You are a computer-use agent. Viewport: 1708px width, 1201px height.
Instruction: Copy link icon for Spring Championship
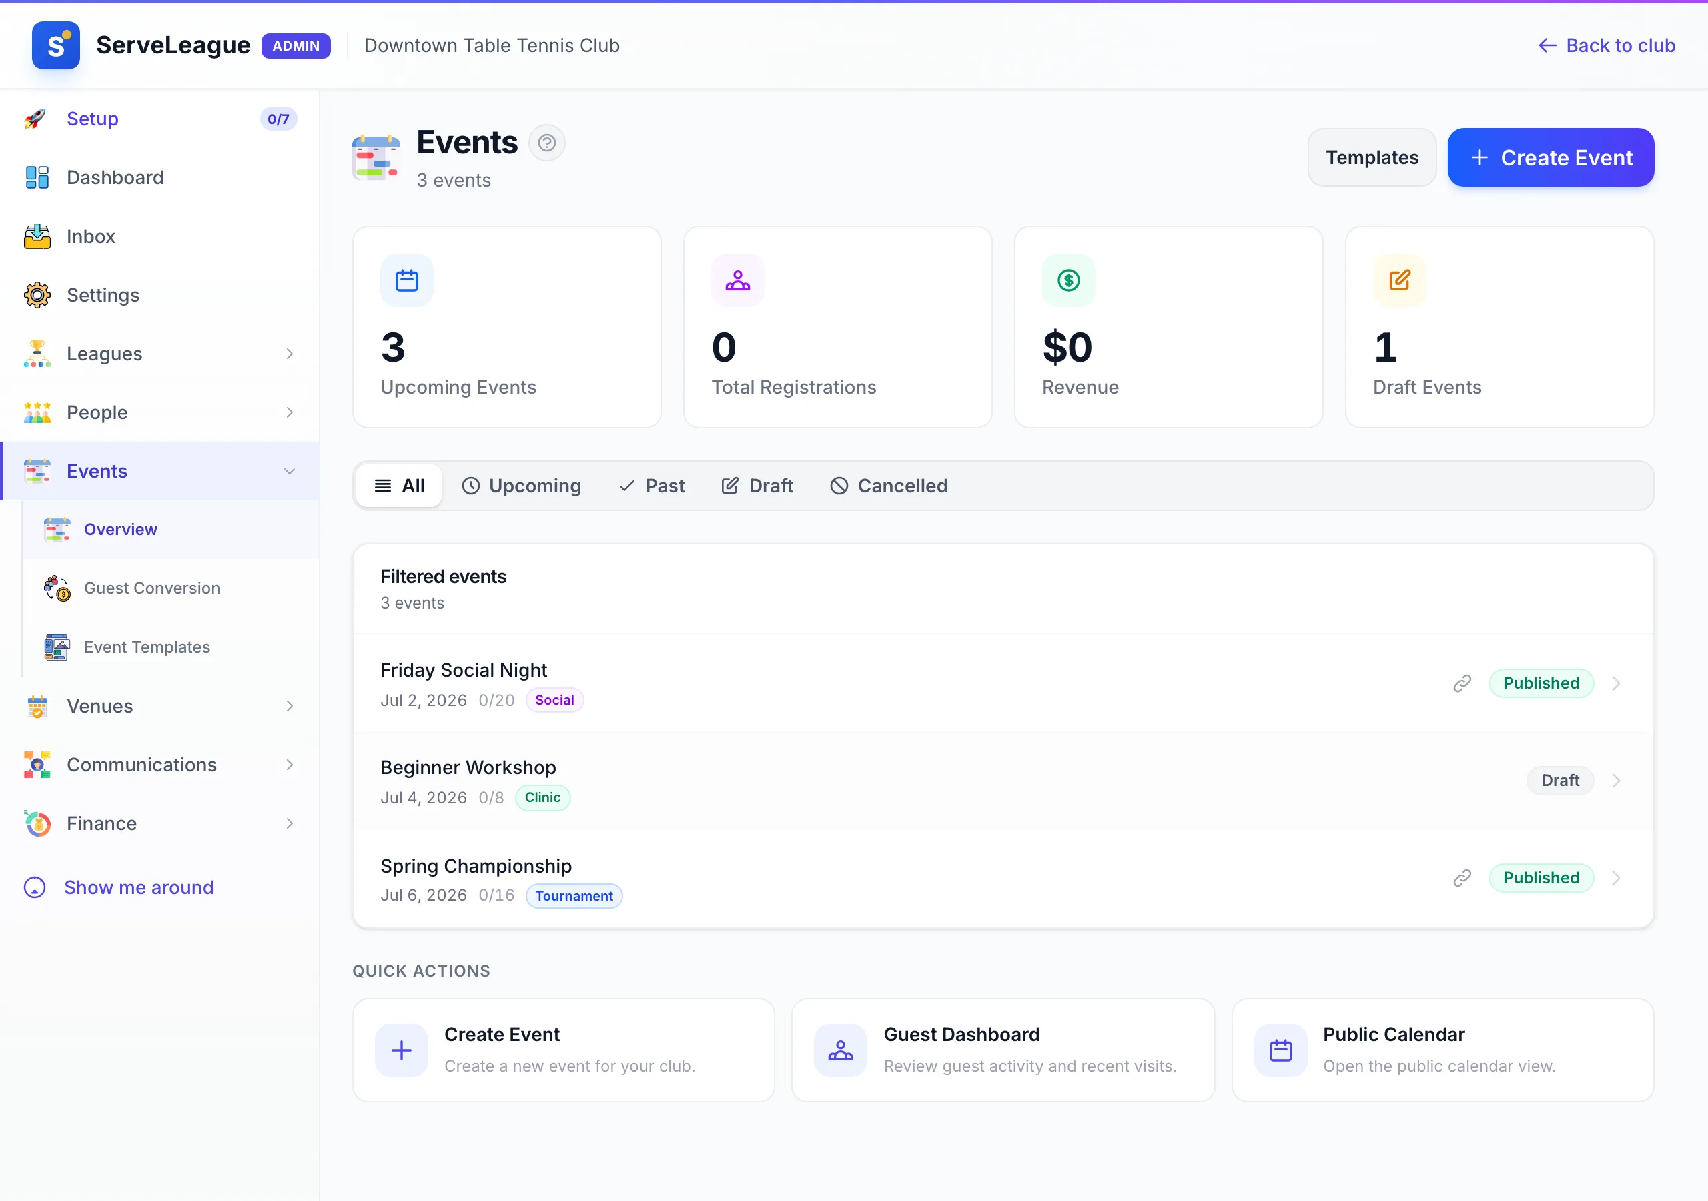pos(1462,878)
